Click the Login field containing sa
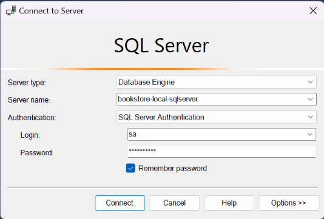The image size is (324, 219). (221, 134)
